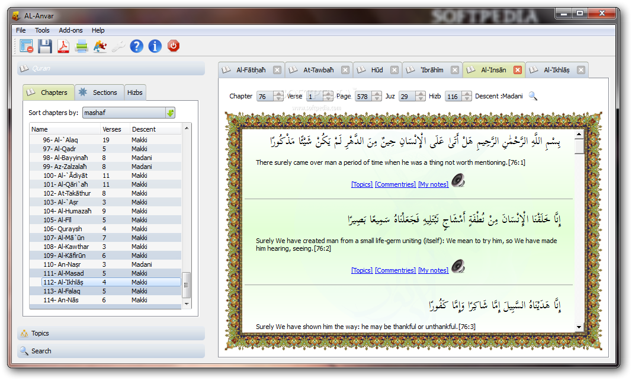Click the Page number field

click(x=364, y=97)
